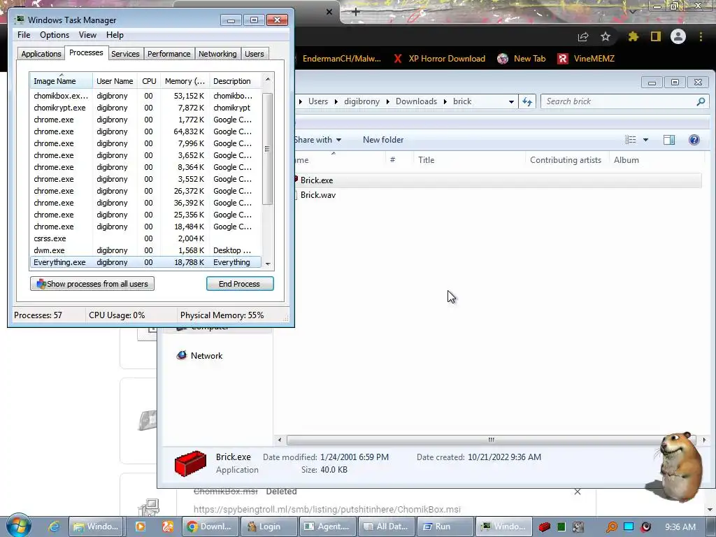
Task: Click process list scroll up arrow
Action: (x=268, y=79)
